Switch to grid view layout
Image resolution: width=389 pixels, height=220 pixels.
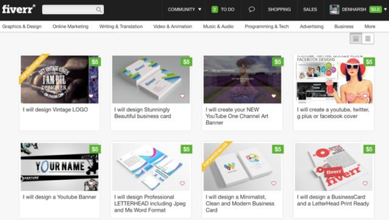356,38
